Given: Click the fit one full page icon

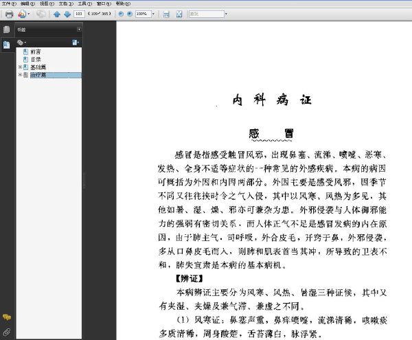Looking at the screenshot, I should coord(179,14).
